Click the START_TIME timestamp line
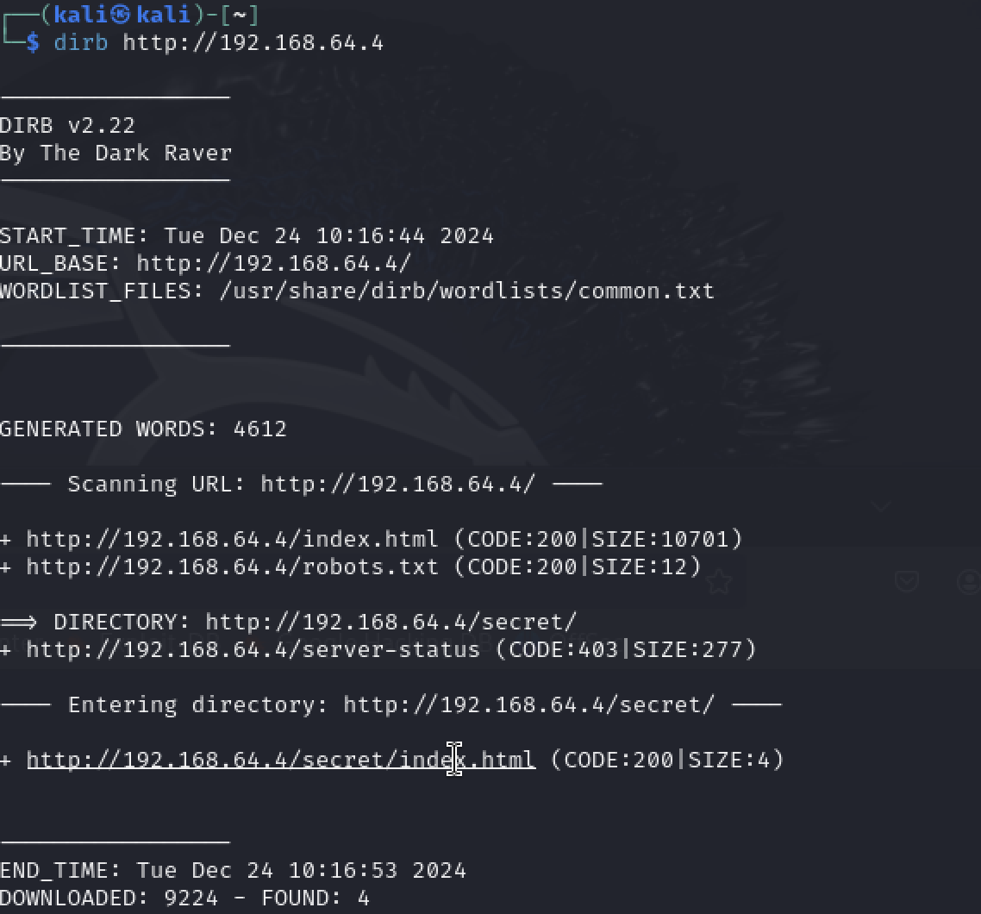 click(247, 235)
